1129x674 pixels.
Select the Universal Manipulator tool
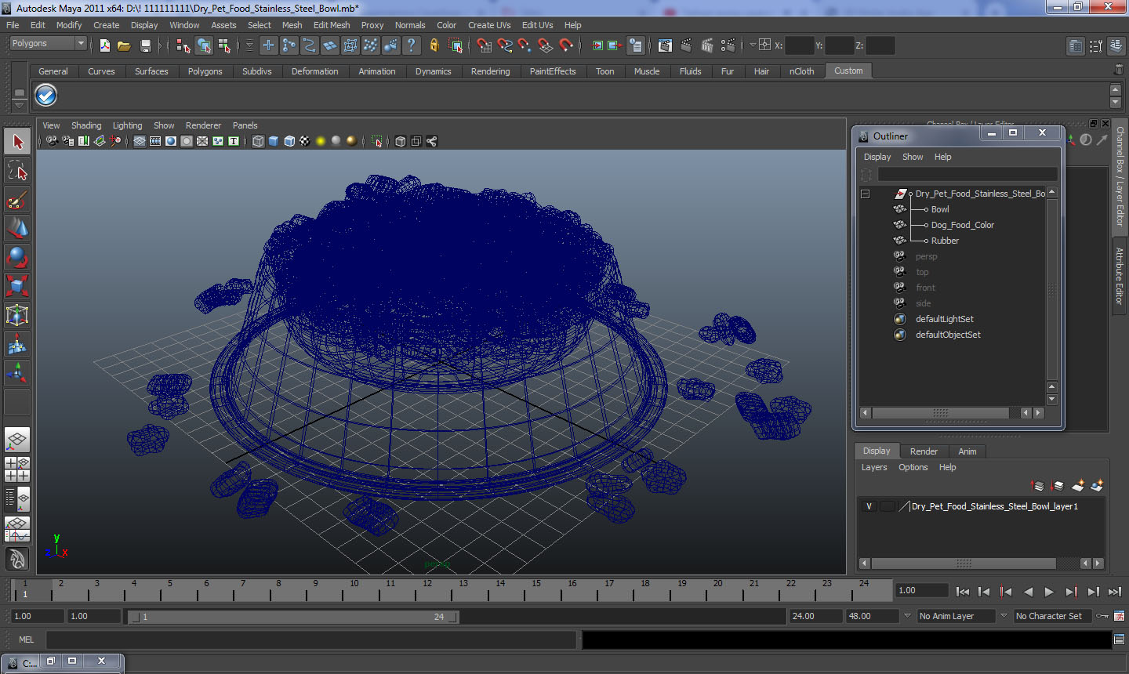pos(17,315)
